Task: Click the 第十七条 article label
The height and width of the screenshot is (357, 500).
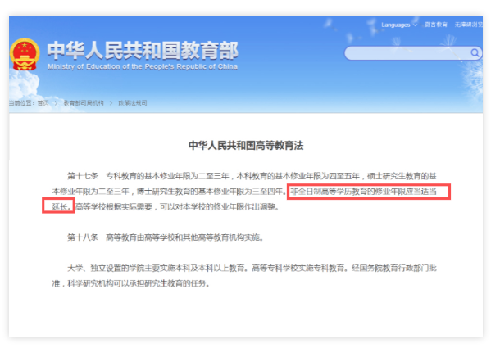Action: tap(83, 176)
